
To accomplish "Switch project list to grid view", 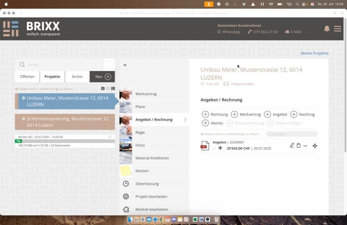I will point(108,88).
